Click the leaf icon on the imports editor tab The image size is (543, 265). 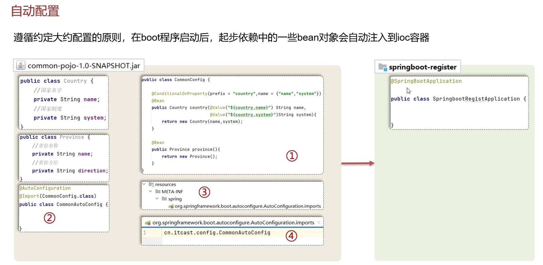148,223
